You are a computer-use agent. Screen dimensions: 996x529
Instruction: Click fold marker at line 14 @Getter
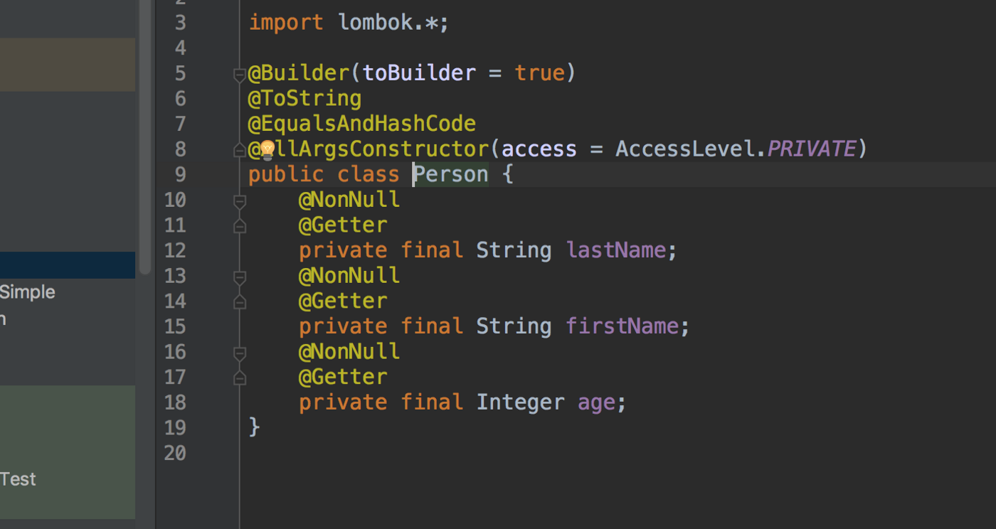[240, 302]
